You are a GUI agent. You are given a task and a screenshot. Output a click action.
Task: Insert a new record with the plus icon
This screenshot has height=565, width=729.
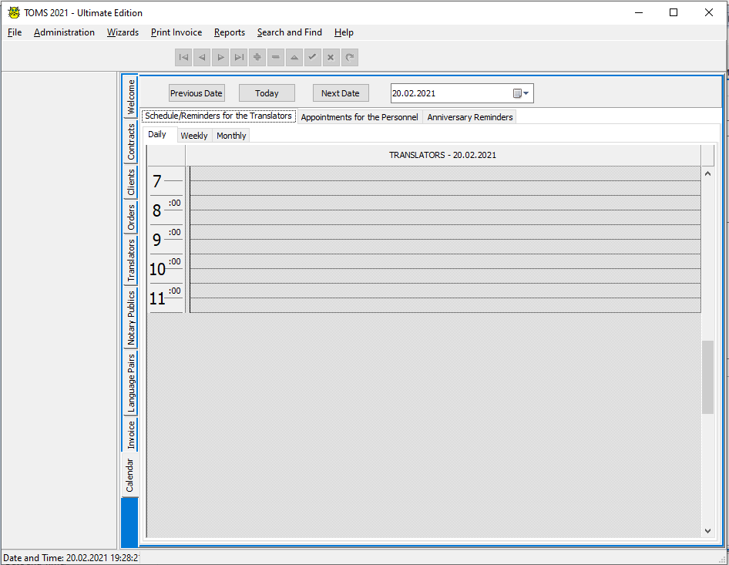257,57
